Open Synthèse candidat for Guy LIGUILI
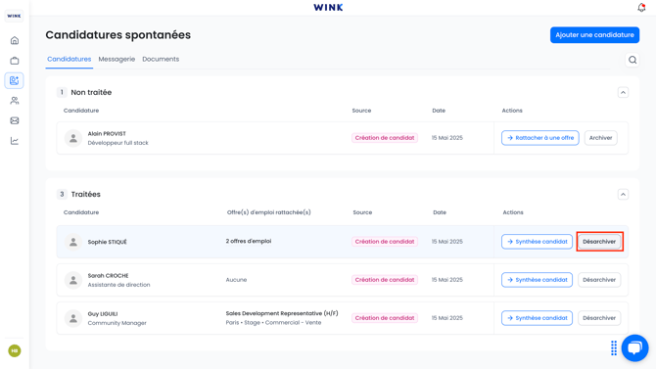Image resolution: width=656 pixels, height=369 pixels. coord(537,318)
